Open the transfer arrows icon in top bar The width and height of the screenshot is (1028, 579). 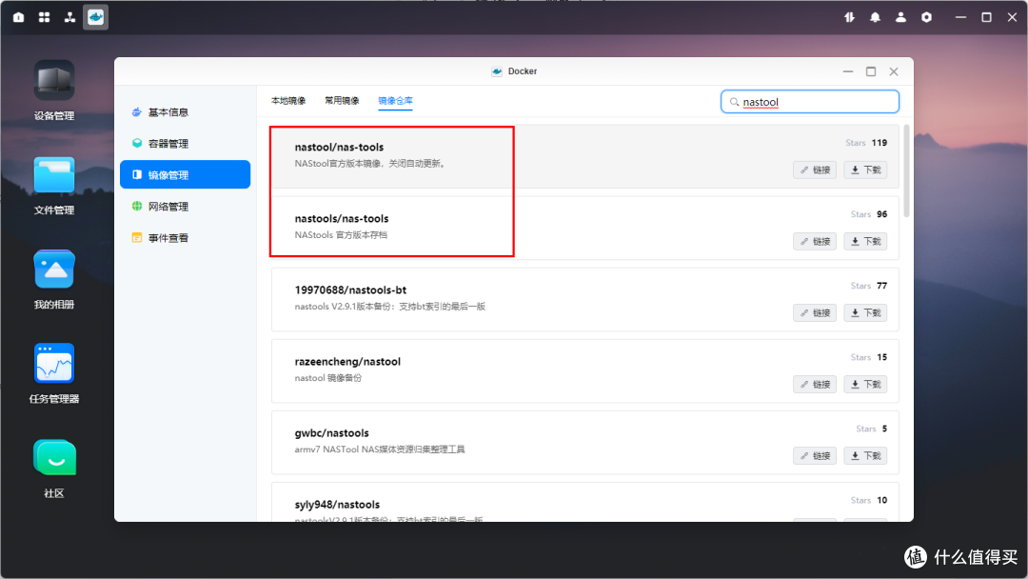click(x=849, y=17)
